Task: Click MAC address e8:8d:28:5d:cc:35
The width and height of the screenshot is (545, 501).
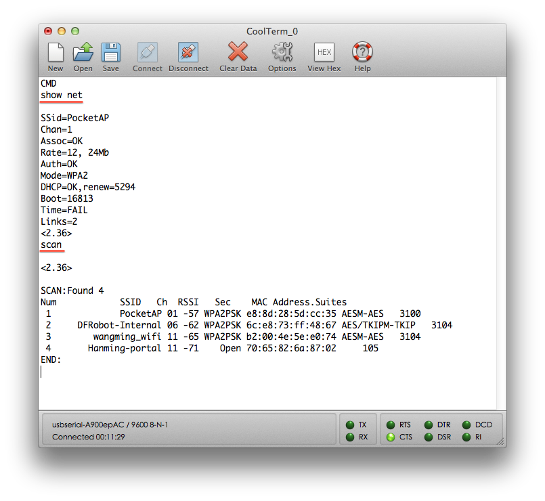Action: point(291,313)
